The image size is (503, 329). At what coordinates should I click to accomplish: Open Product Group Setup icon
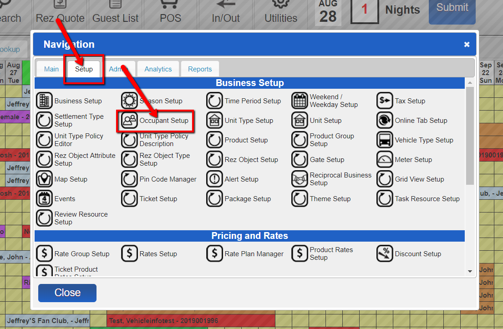coord(300,140)
